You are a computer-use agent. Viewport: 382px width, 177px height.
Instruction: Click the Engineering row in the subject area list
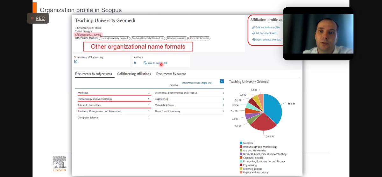[189, 99]
